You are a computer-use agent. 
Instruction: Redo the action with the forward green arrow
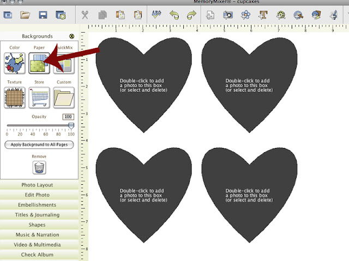(x=191, y=15)
